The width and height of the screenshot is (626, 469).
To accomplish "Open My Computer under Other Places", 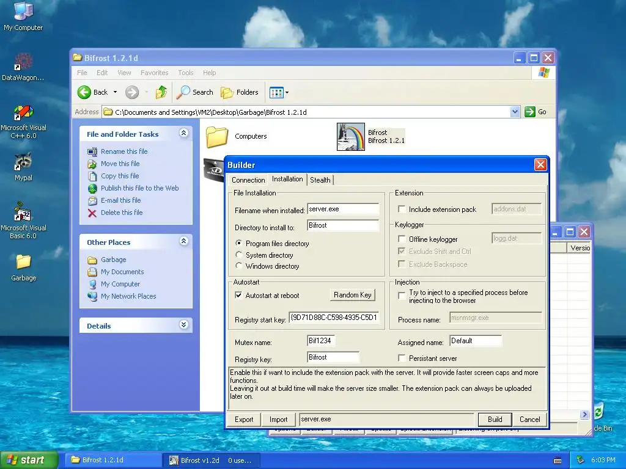I will (120, 284).
